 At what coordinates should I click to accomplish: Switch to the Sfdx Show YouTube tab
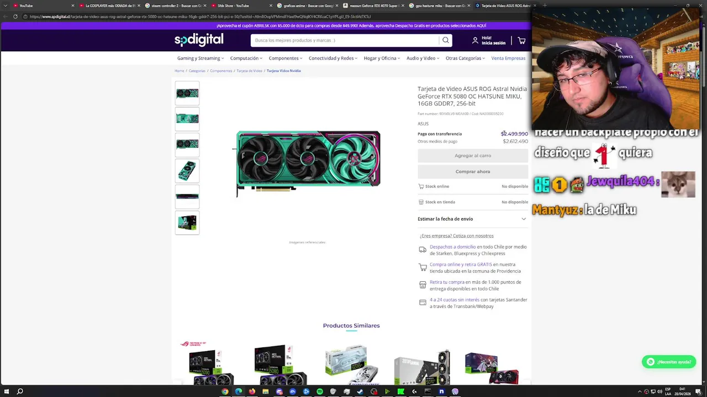(241, 6)
